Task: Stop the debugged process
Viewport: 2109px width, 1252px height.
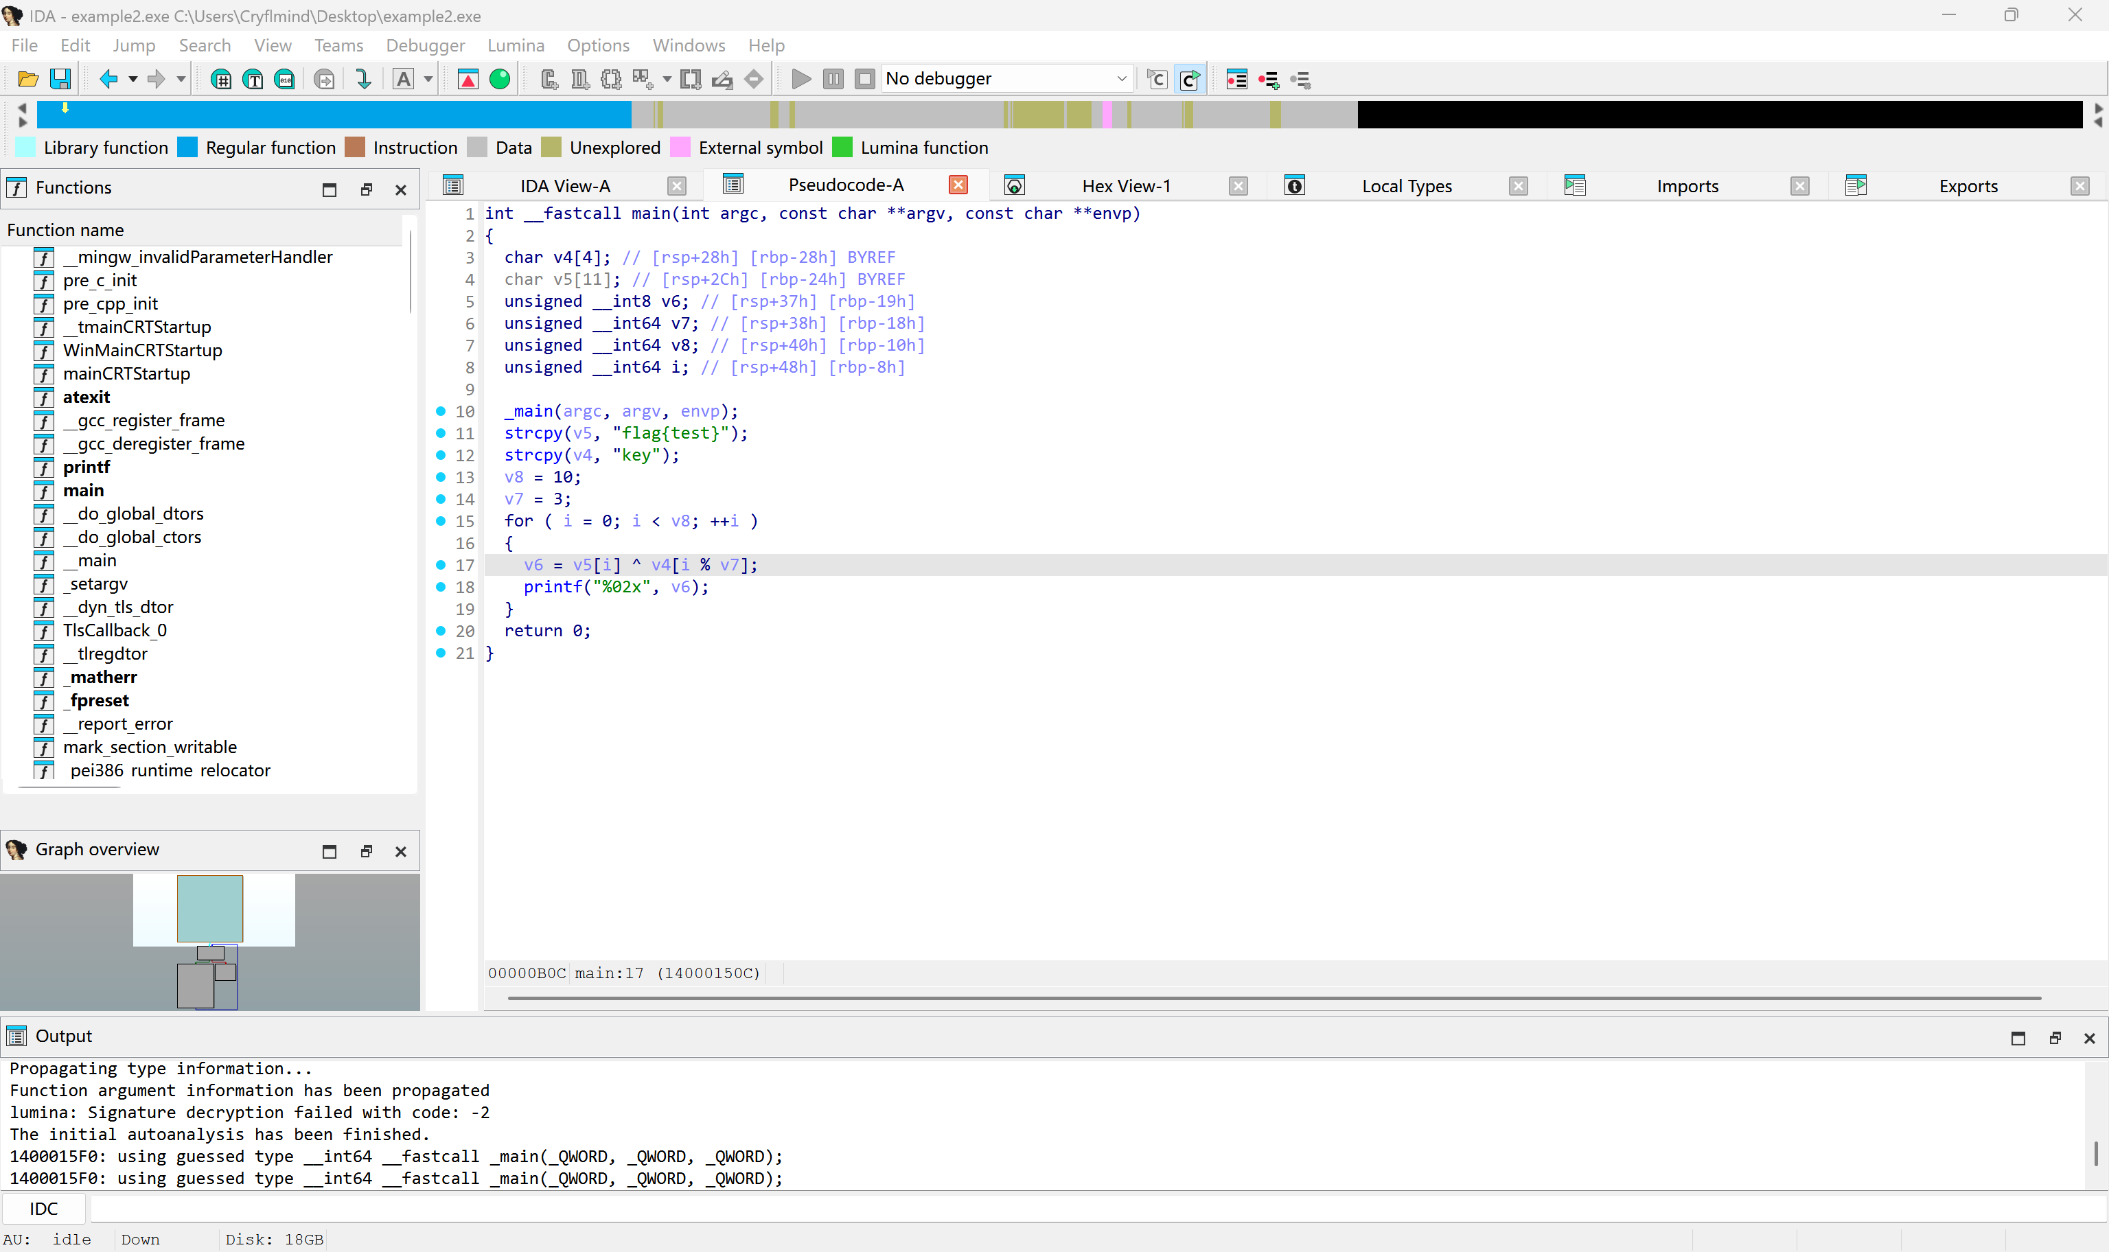Action: click(864, 78)
